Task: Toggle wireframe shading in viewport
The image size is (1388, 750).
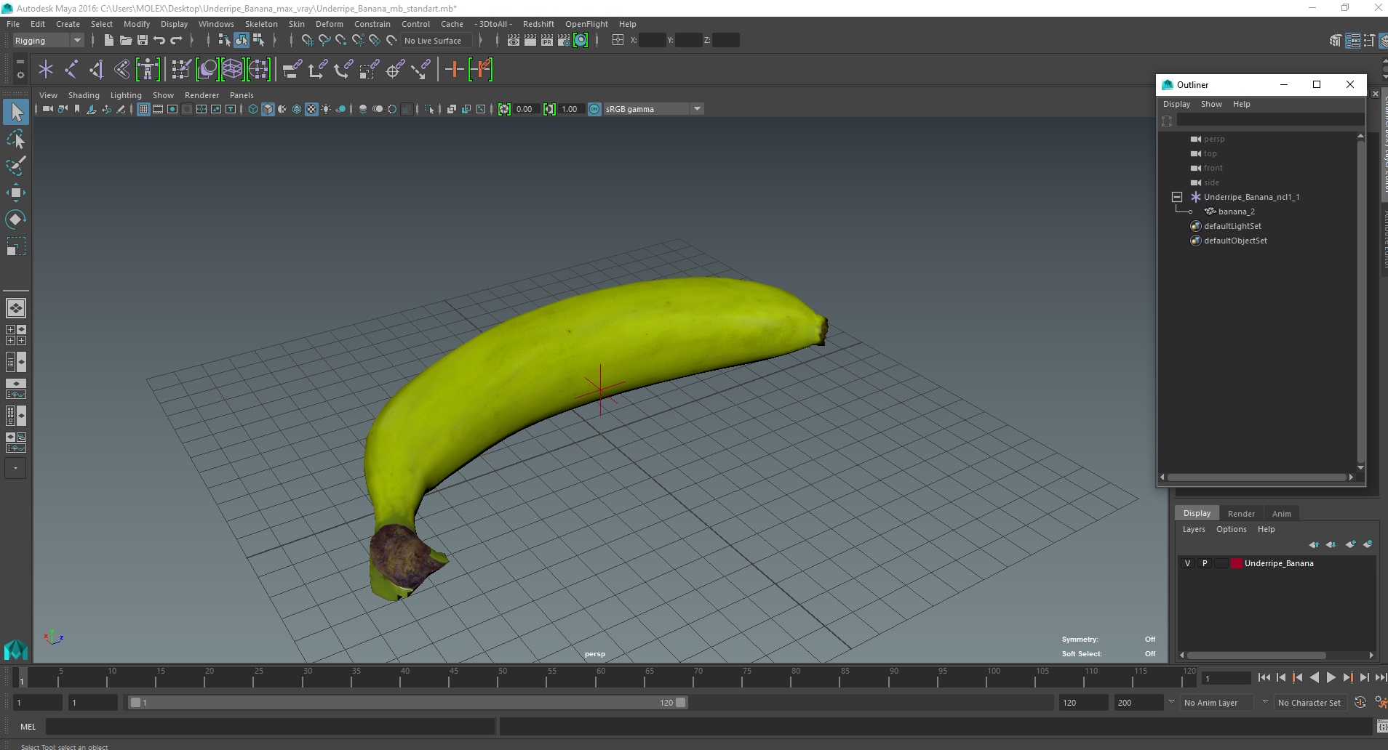Action: [253, 109]
